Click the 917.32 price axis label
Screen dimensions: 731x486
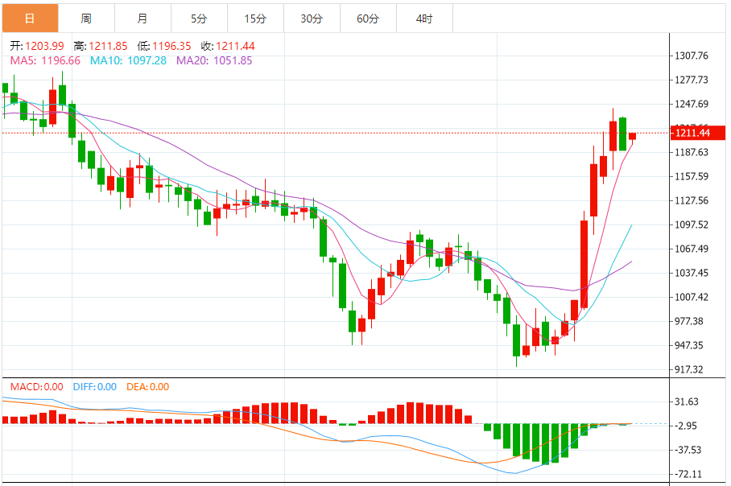coord(688,370)
